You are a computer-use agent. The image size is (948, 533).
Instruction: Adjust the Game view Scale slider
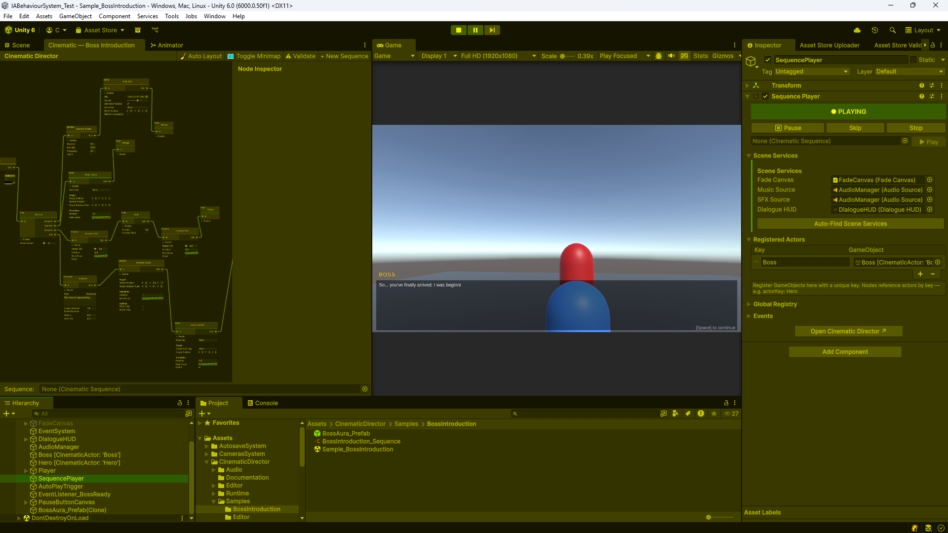pos(567,56)
